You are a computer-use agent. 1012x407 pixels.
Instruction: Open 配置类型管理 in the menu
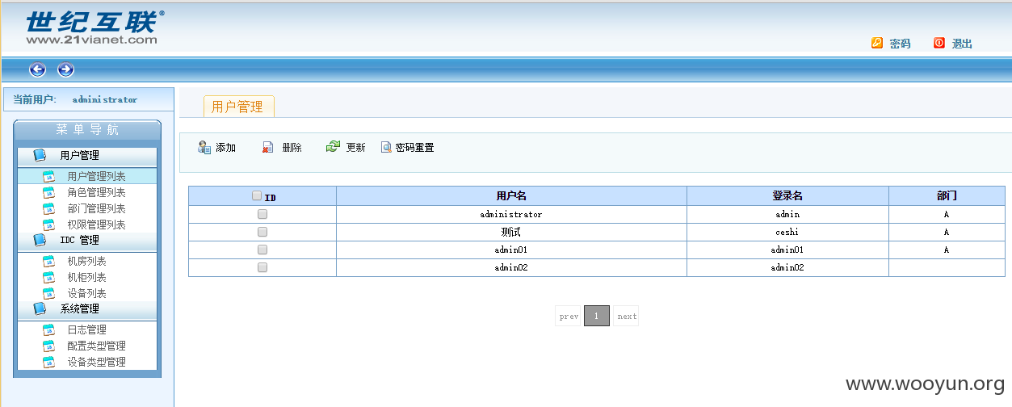pos(96,346)
